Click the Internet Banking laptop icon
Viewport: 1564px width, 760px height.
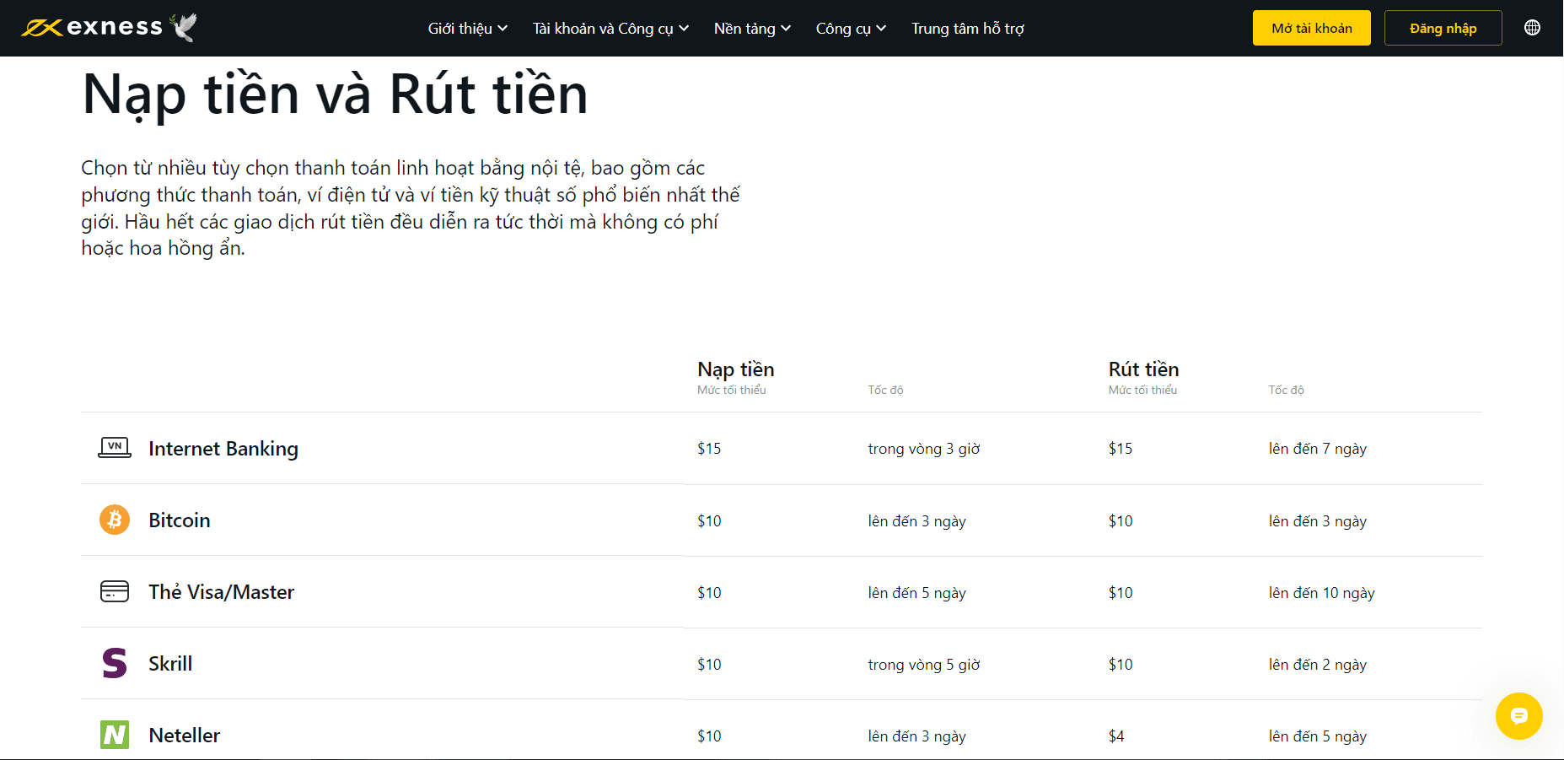[115, 448]
